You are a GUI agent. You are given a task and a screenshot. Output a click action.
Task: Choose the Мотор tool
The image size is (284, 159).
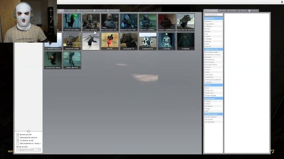213,29
